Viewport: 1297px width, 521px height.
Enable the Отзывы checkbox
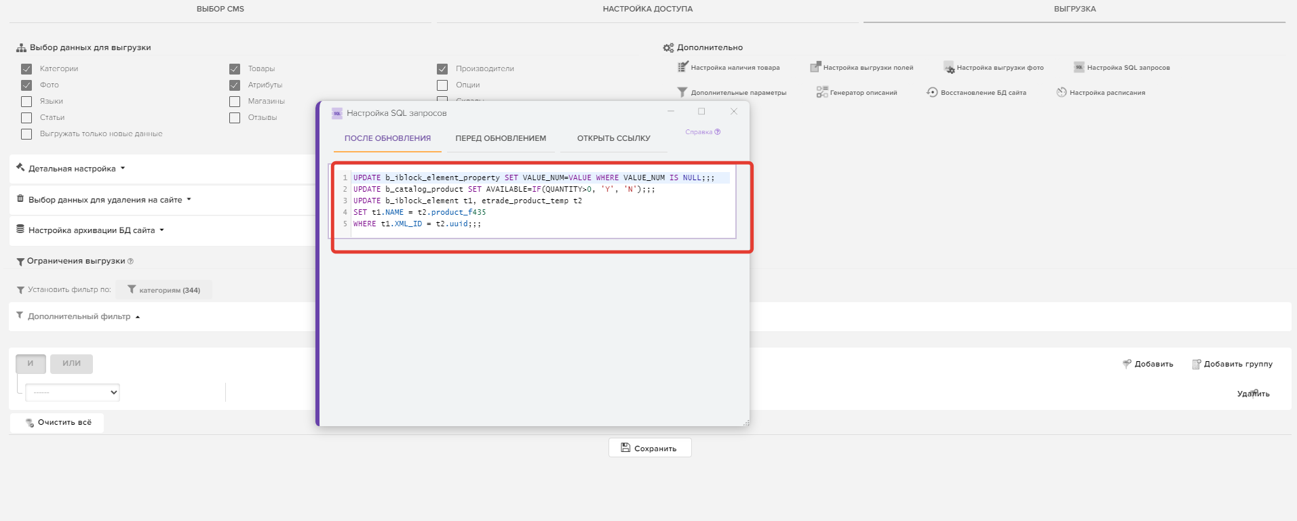click(x=235, y=117)
